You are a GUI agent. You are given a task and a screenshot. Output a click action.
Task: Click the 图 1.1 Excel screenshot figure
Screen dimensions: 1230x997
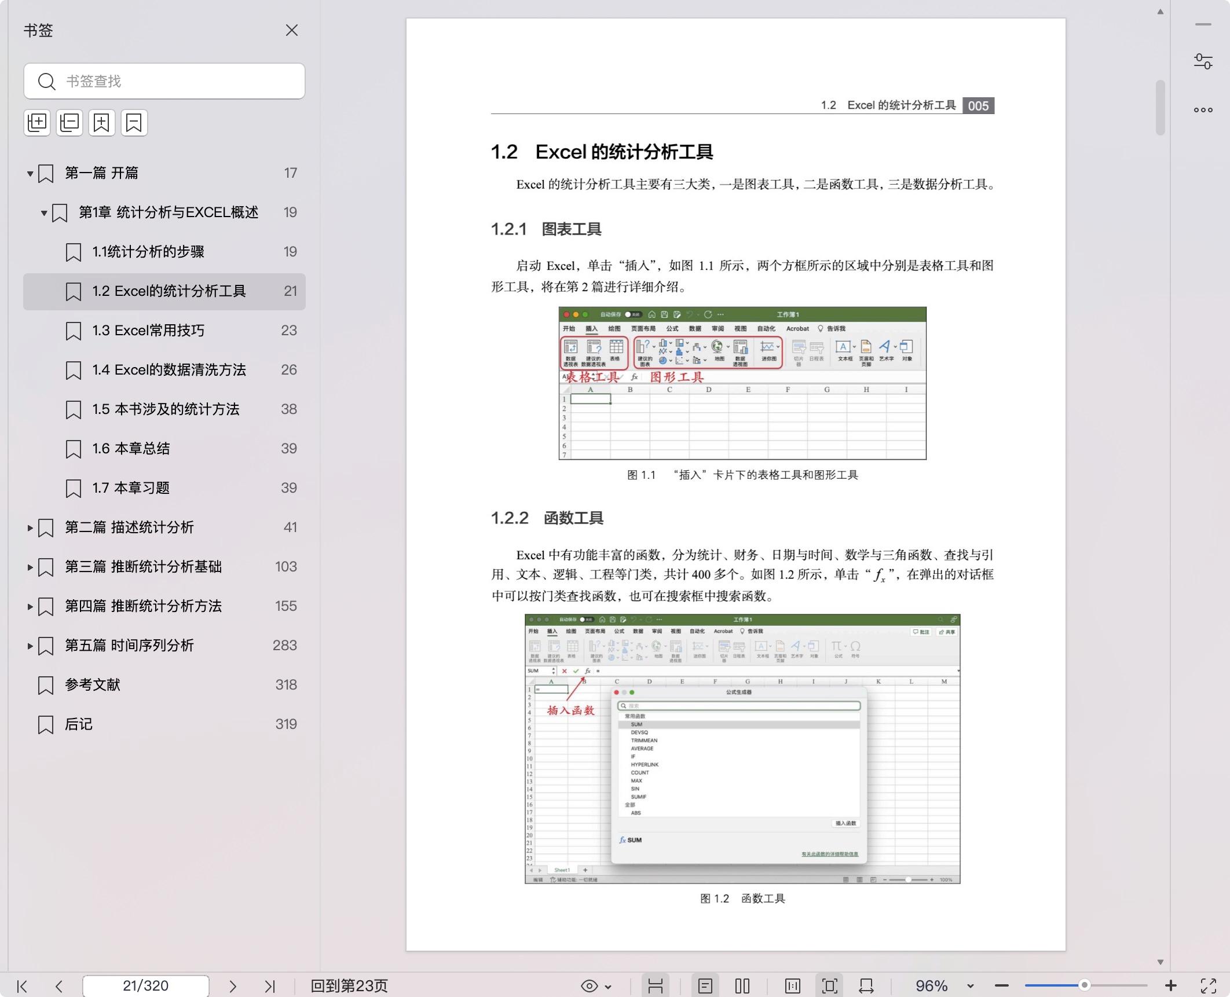[x=742, y=383]
